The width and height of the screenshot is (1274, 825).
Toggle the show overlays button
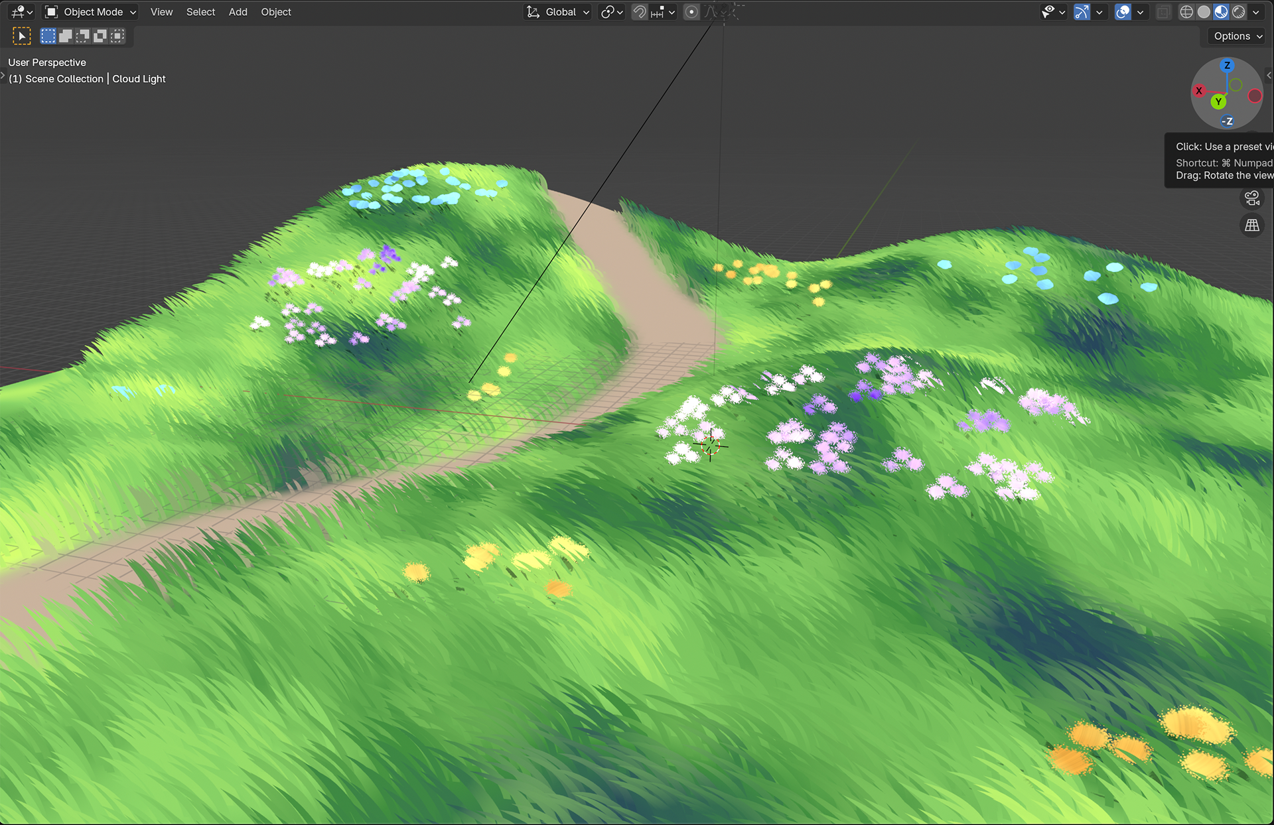pyautogui.click(x=1123, y=12)
